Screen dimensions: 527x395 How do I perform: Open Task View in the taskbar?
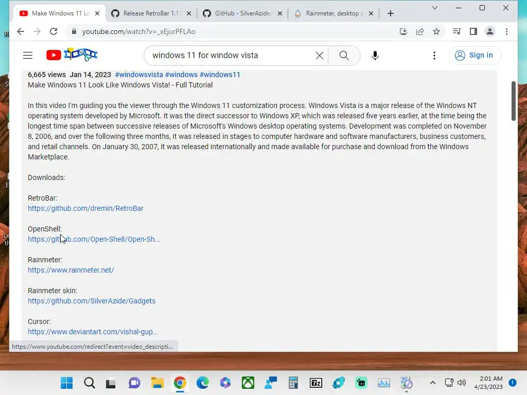111,383
